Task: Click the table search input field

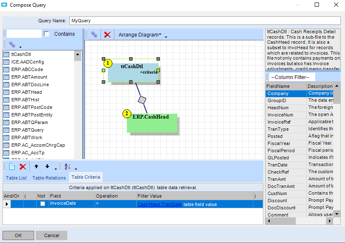Action: [24, 34]
